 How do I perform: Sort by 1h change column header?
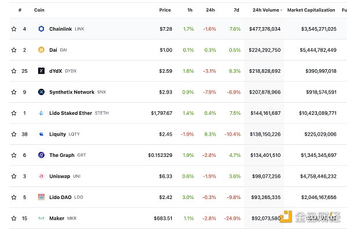pyautogui.click(x=190, y=10)
